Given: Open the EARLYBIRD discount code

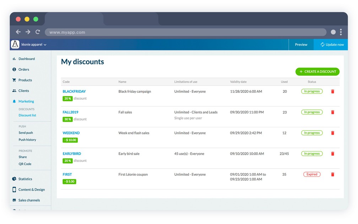Looking at the screenshot, I should 72,154.
